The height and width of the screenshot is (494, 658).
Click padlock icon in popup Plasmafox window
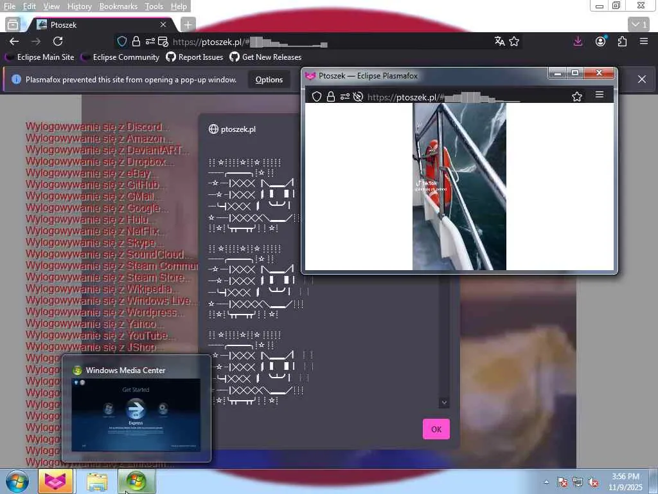tap(331, 96)
